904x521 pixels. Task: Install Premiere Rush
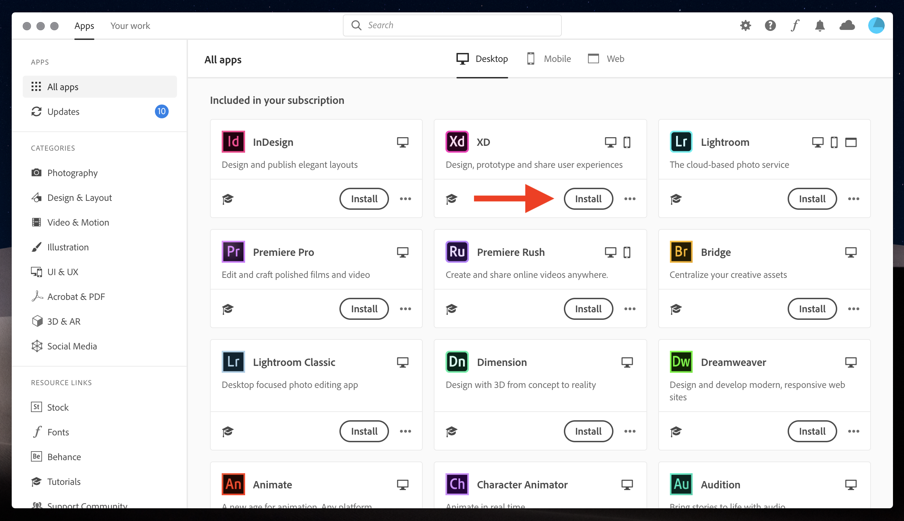pos(588,309)
